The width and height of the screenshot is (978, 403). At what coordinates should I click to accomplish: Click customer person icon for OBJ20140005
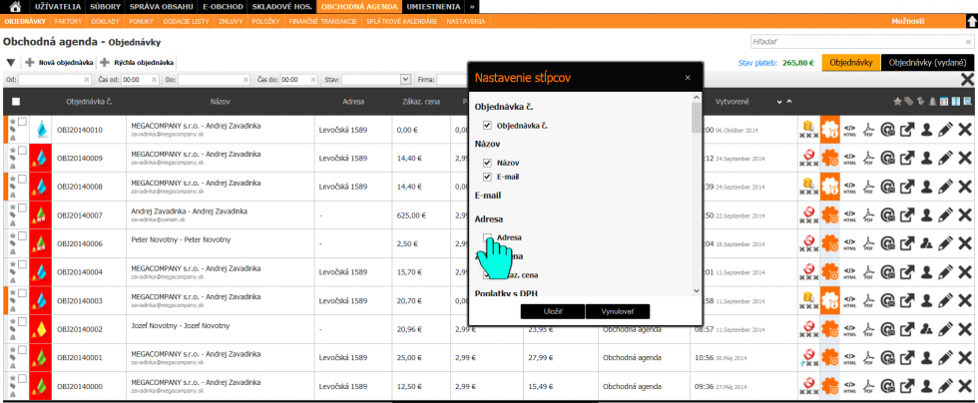coord(926,272)
